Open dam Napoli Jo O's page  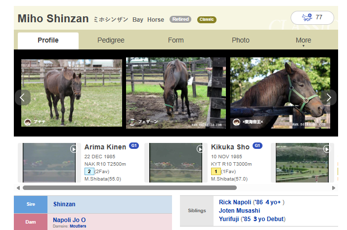69,220
